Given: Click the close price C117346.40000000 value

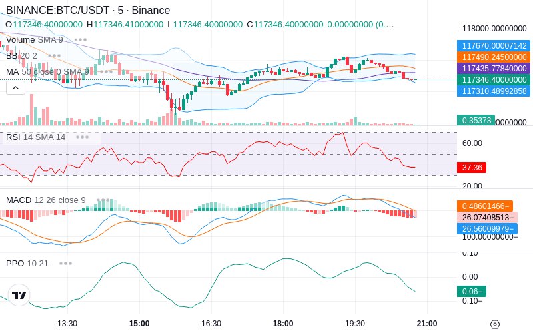Looking at the screenshot, I should coord(285,25).
